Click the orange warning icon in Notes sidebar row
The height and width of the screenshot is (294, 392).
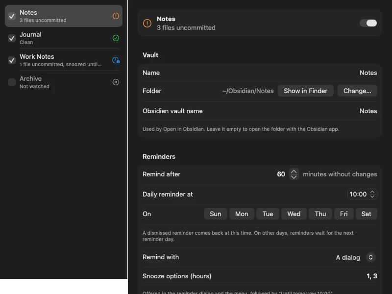(116, 16)
